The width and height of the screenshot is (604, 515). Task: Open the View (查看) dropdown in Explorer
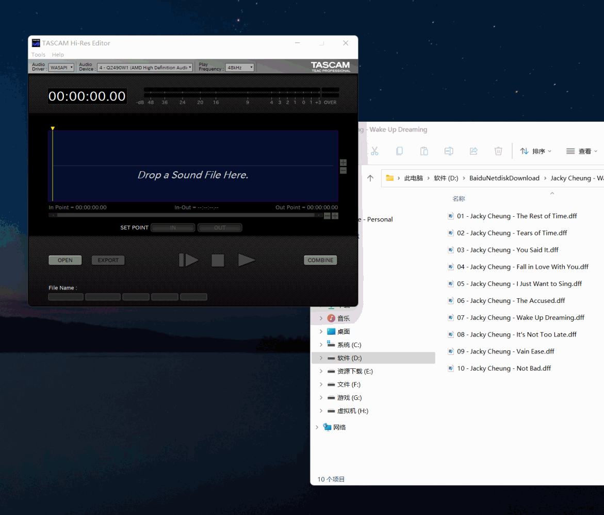(582, 151)
